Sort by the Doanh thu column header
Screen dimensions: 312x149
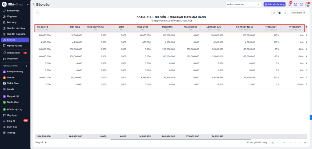click(167, 27)
